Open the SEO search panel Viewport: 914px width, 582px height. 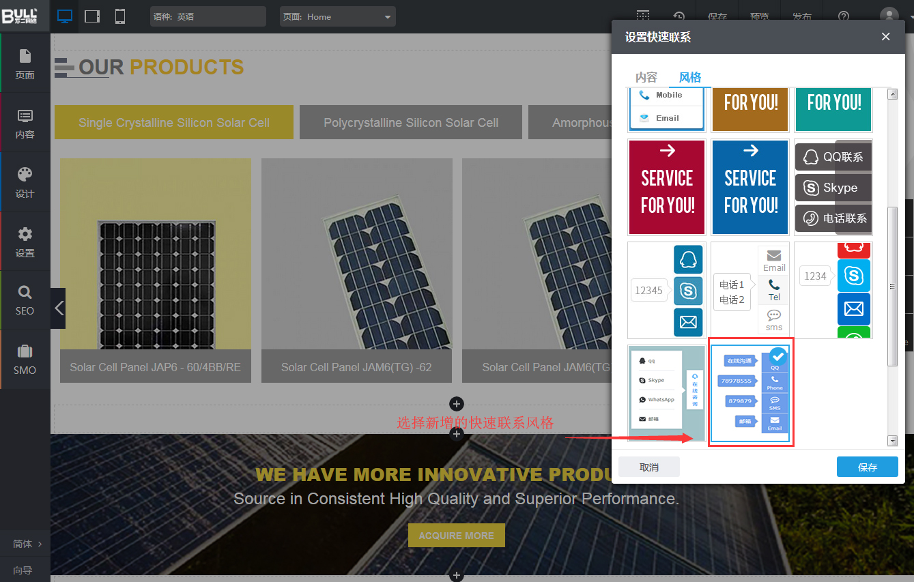[x=25, y=300]
